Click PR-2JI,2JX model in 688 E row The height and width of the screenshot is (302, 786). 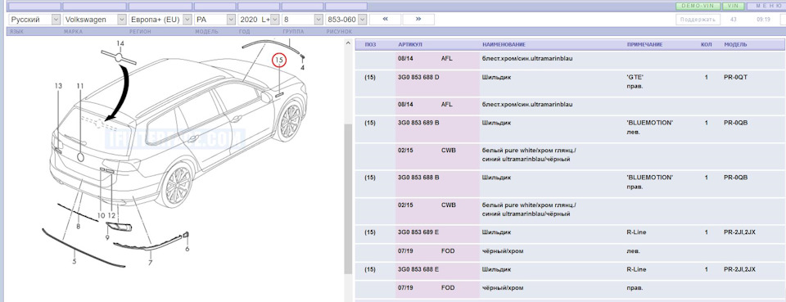click(x=739, y=269)
